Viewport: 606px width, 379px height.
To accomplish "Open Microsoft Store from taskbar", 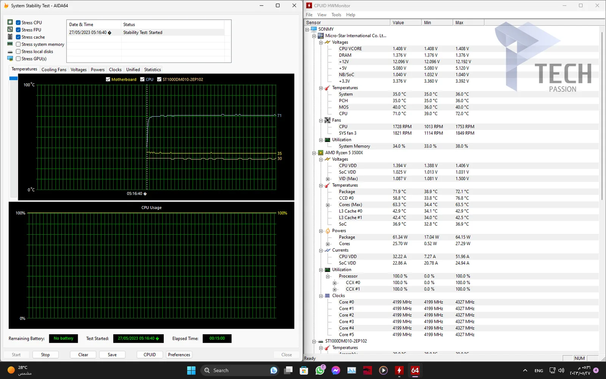I will point(304,370).
